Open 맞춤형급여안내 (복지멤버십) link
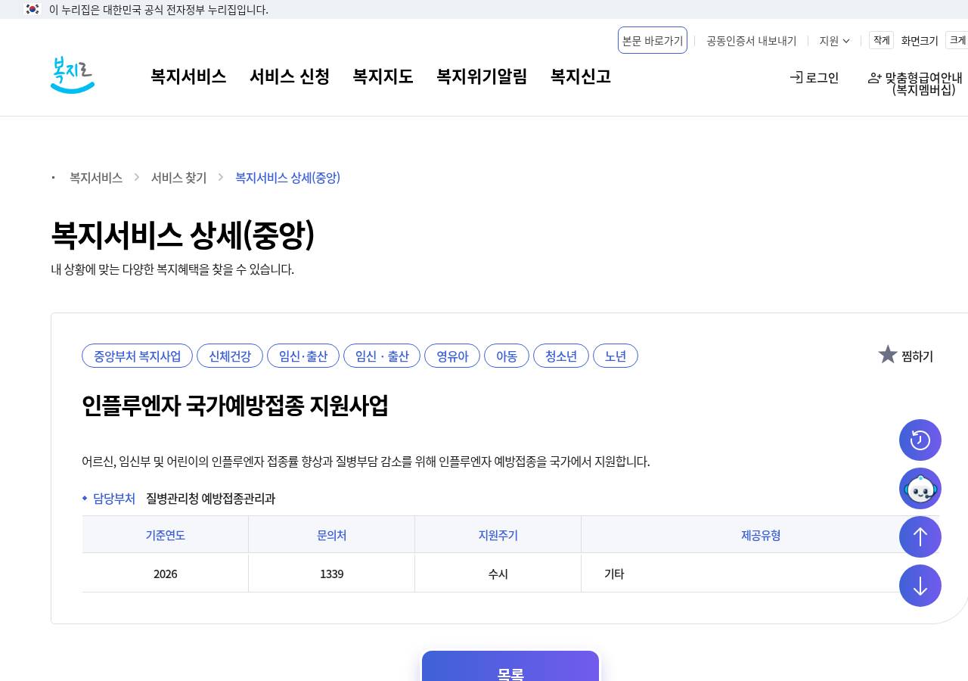Screen dimensions: 968x681 [x=915, y=83]
